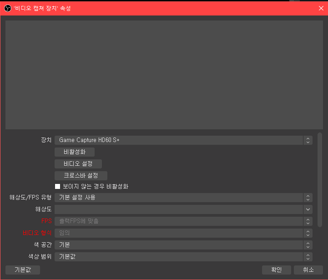Open 비디오 설정

(78, 164)
